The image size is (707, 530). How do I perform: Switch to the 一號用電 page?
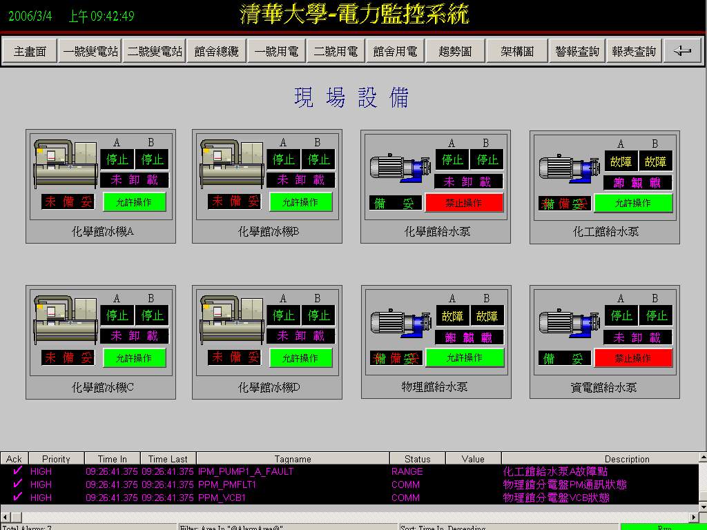[x=276, y=51]
